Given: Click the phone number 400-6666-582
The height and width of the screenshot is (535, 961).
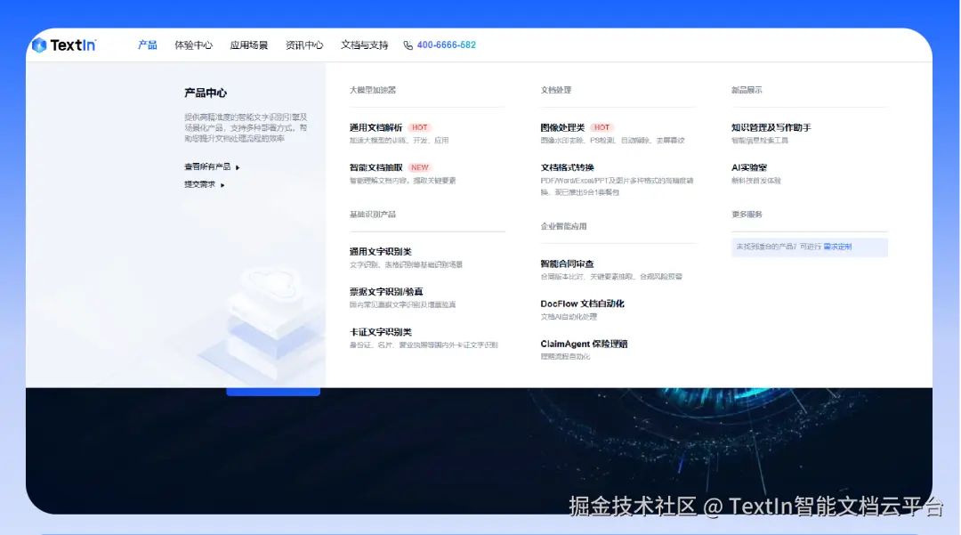Looking at the screenshot, I should [446, 45].
